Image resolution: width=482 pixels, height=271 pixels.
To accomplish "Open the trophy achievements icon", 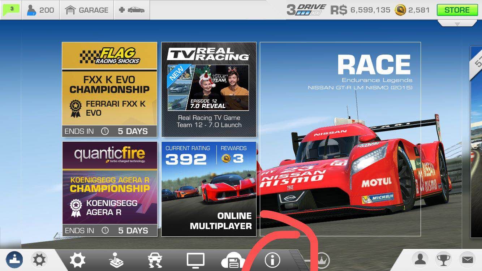I will (x=444, y=259).
